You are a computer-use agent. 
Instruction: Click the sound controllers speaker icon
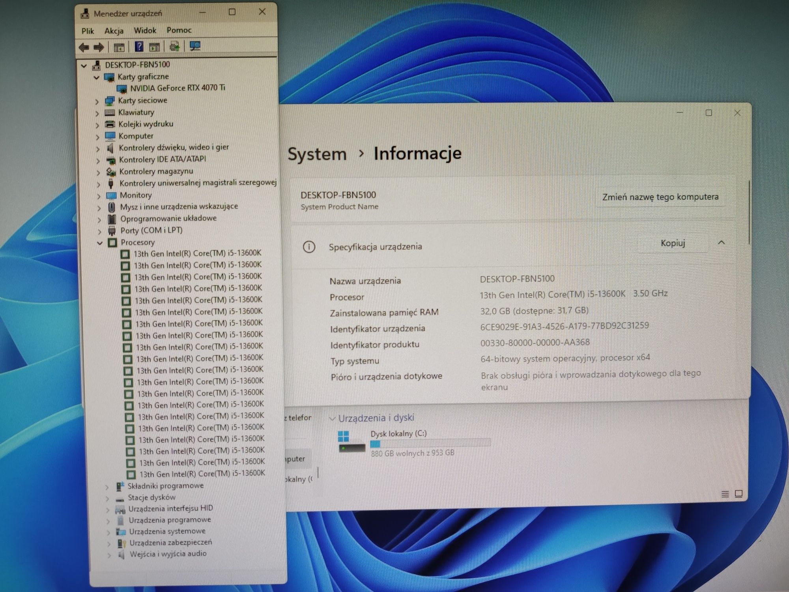[x=110, y=148]
